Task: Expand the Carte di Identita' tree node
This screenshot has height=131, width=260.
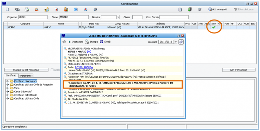Action: (7, 91)
